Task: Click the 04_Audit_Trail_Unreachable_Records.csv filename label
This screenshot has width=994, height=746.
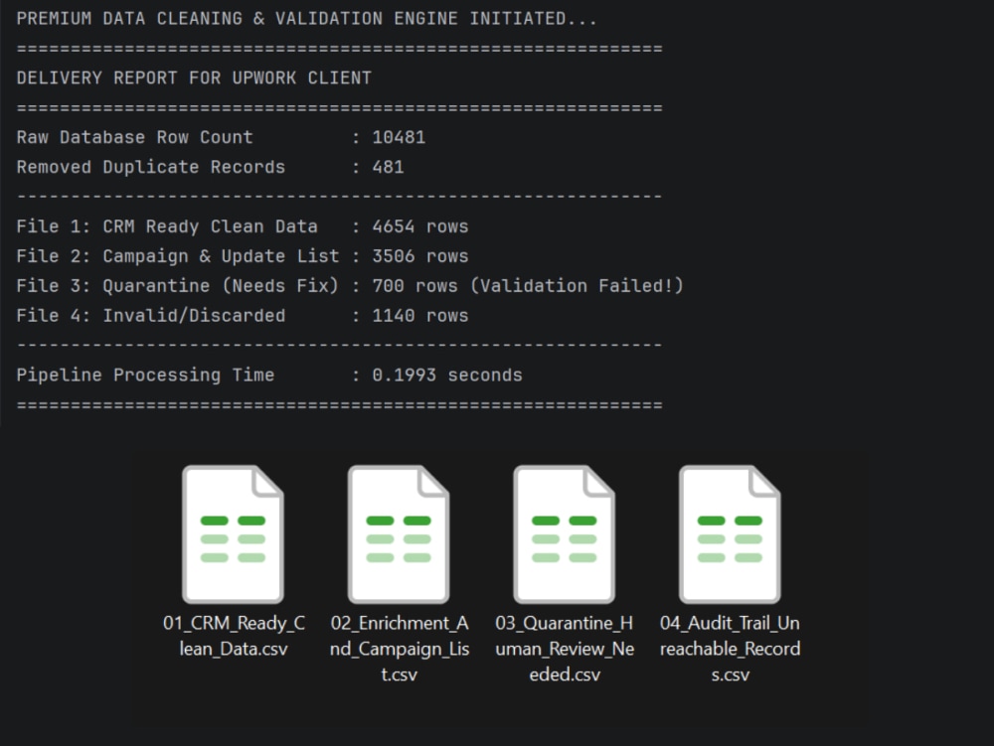Action: click(x=730, y=649)
